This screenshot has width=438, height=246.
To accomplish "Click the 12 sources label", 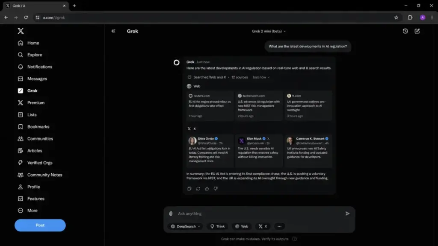I will click(240, 77).
